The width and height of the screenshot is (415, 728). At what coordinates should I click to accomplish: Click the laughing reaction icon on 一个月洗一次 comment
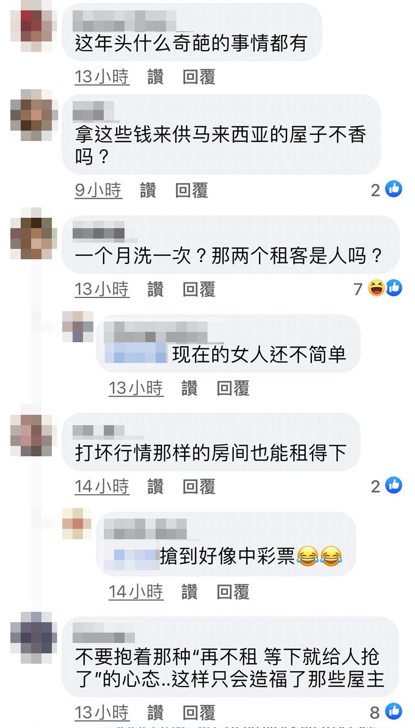pyautogui.click(x=377, y=288)
